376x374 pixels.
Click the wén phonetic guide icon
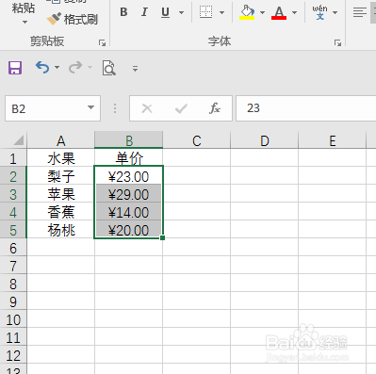(x=319, y=12)
